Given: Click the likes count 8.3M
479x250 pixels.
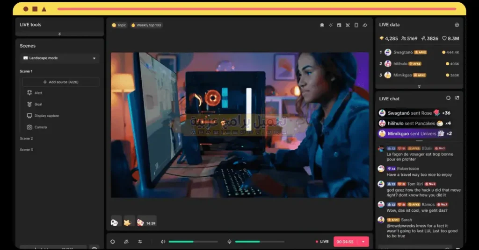Looking at the screenshot, I should click(450, 38).
